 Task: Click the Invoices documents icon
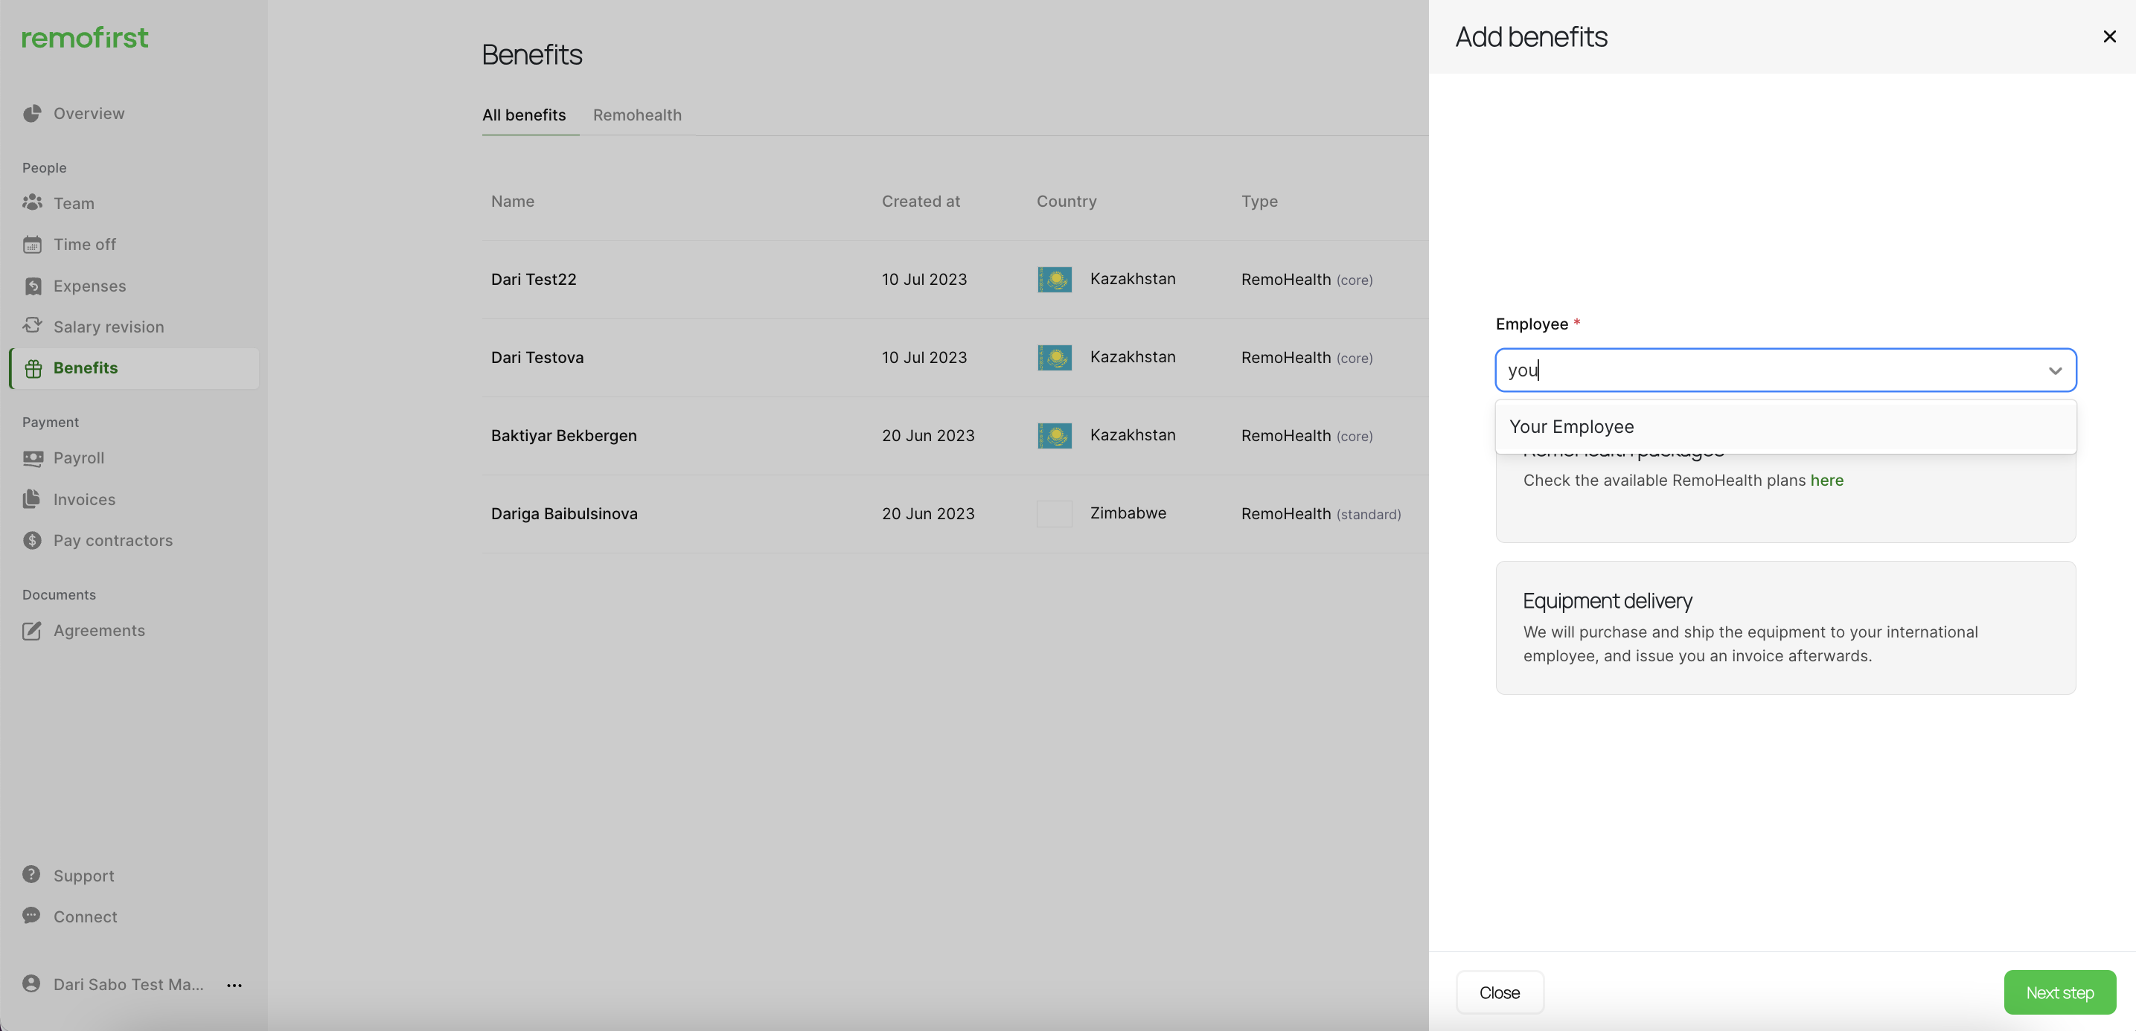click(31, 498)
